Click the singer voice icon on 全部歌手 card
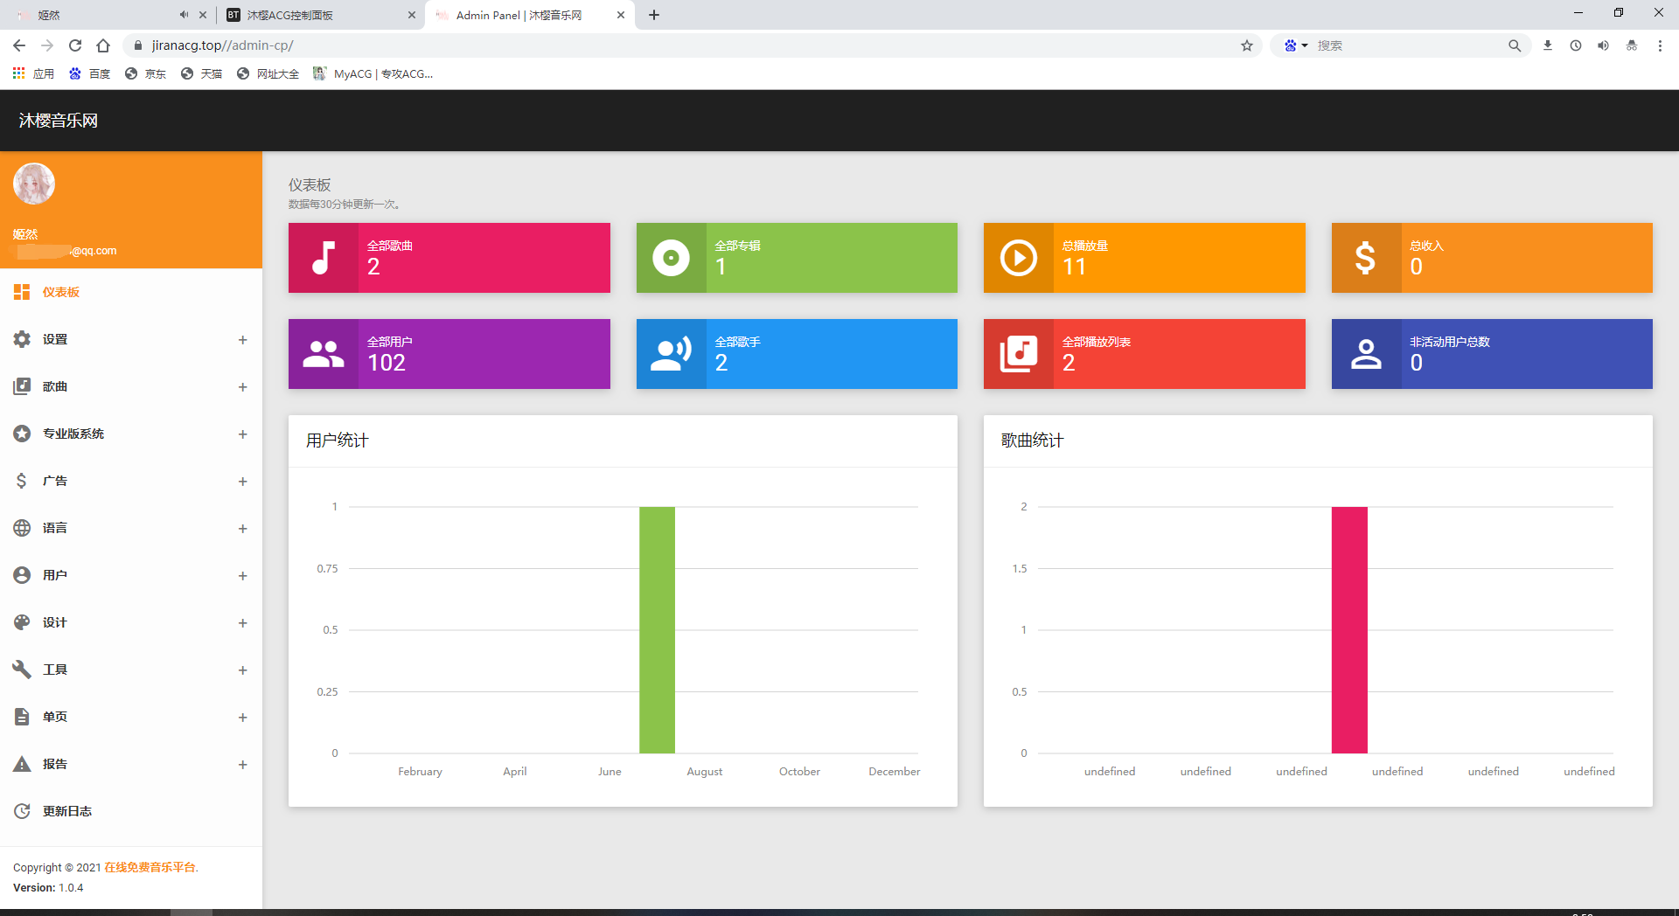This screenshot has width=1679, height=916. [671, 354]
